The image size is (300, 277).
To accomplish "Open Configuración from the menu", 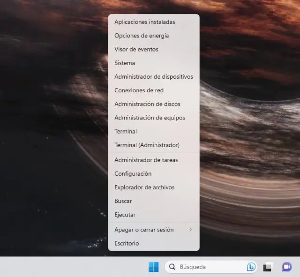I will (x=133, y=173).
